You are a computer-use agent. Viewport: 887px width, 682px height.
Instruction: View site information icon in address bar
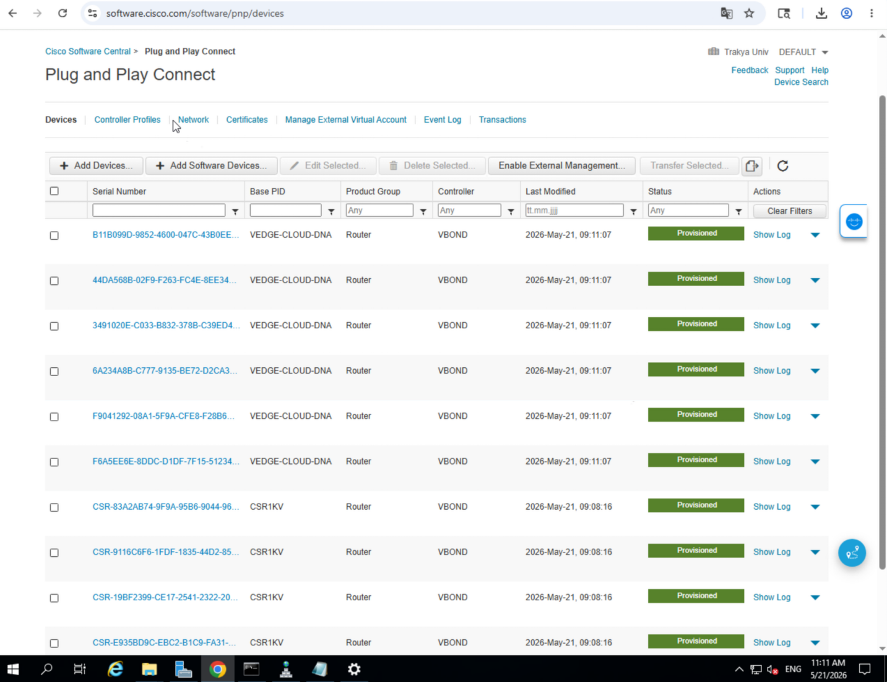click(x=92, y=13)
